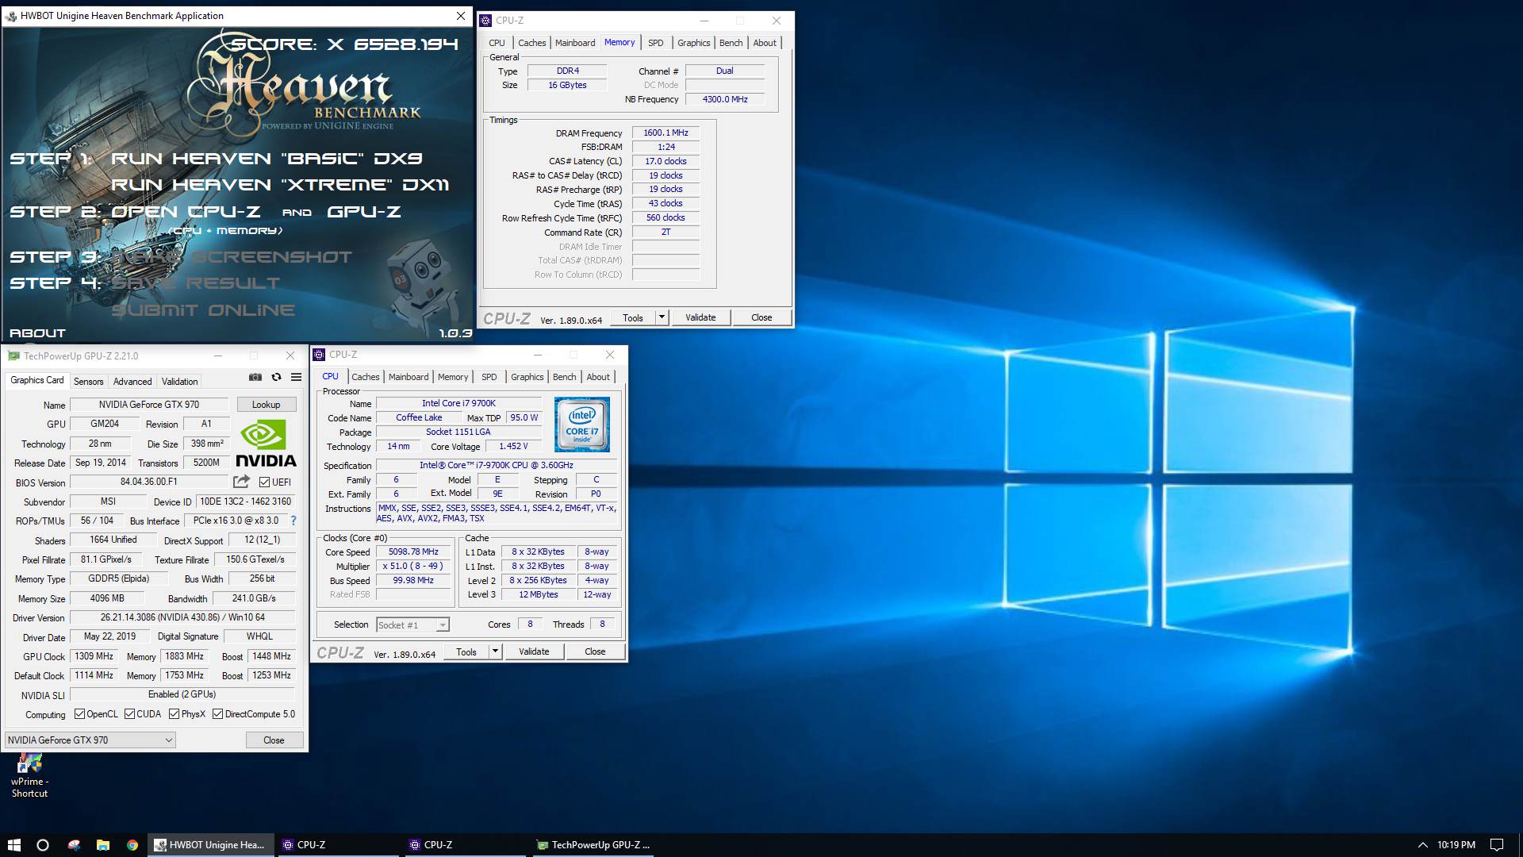This screenshot has width=1523, height=857.
Task: Open Action Center notifications
Action: point(1497,845)
